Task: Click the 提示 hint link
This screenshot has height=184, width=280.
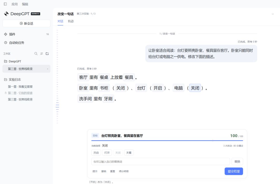Action: coord(95,171)
